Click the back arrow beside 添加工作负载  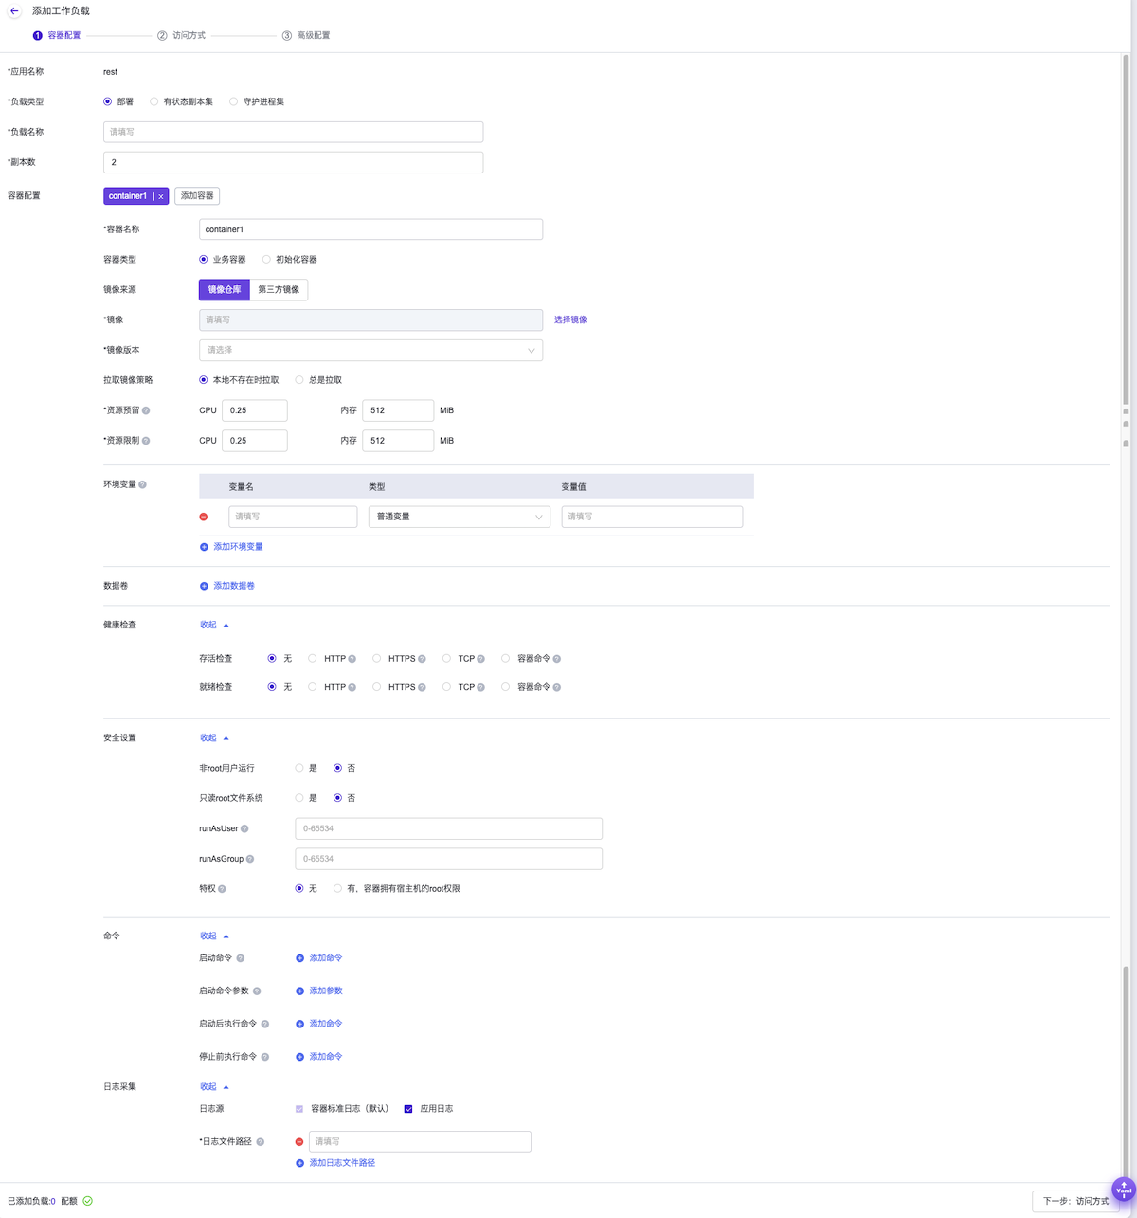[x=14, y=11]
